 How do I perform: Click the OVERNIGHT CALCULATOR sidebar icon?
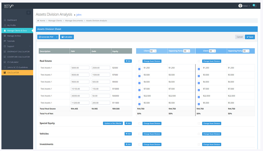(5, 52)
